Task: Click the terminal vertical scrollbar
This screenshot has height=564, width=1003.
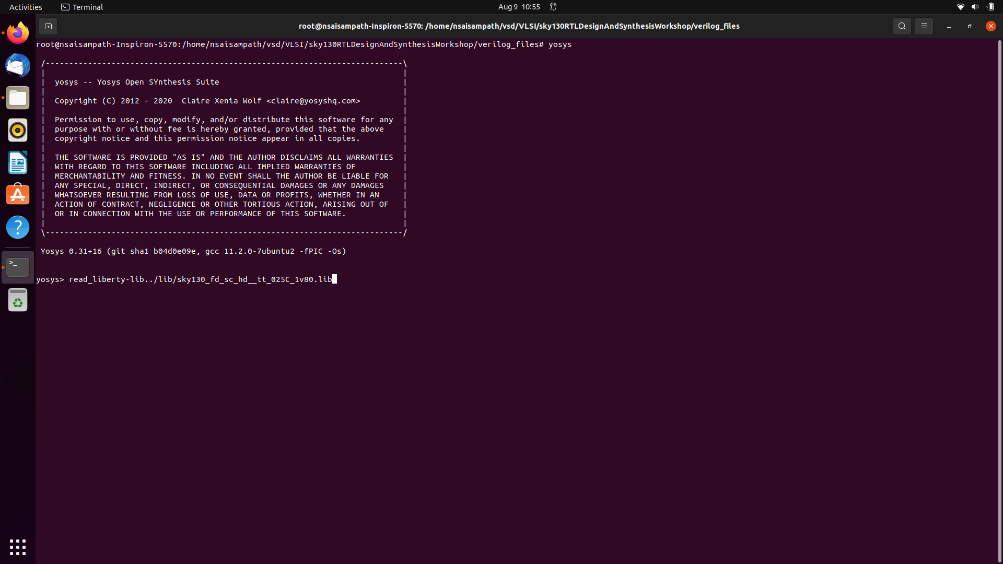Action: [x=999, y=298]
